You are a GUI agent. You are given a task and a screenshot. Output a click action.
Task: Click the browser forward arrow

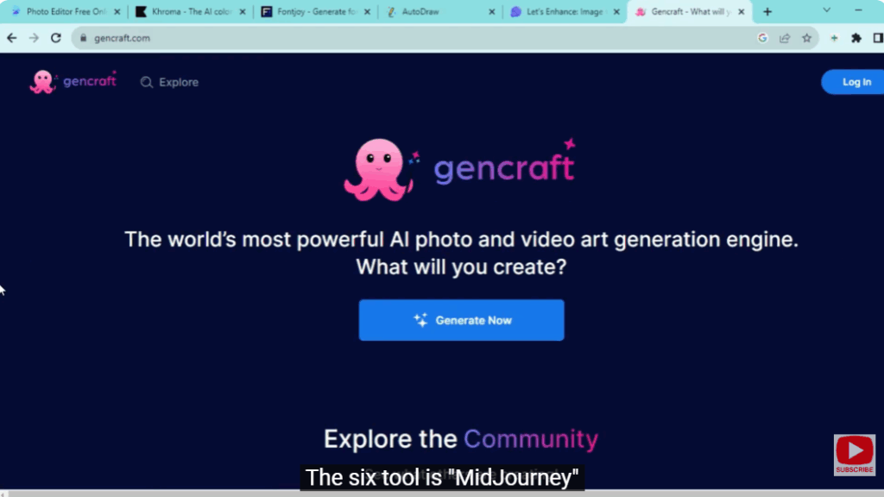[34, 38]
